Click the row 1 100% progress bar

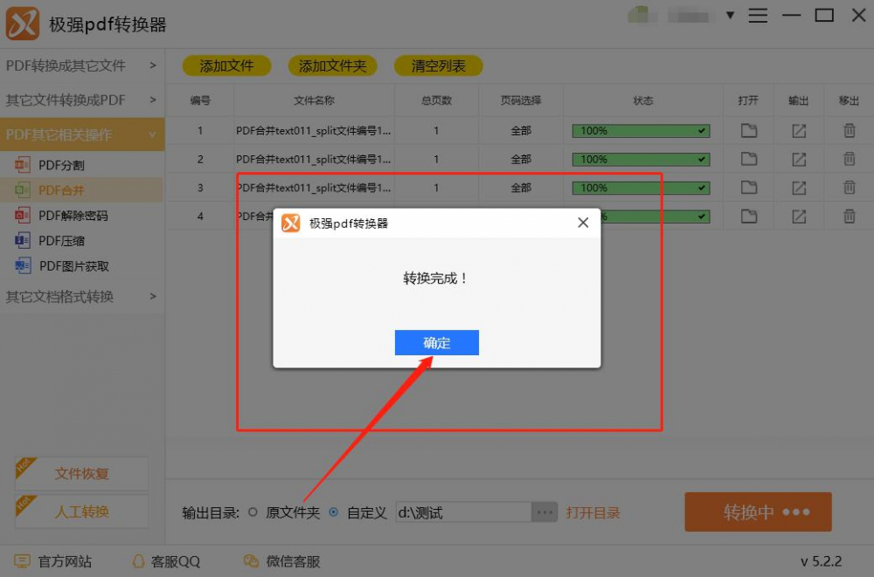[641, 131]
